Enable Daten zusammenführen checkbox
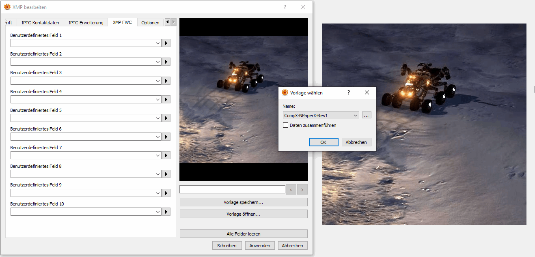Image resolution: width=535 pixels, height=257 pixels. [x=286, y=125]
